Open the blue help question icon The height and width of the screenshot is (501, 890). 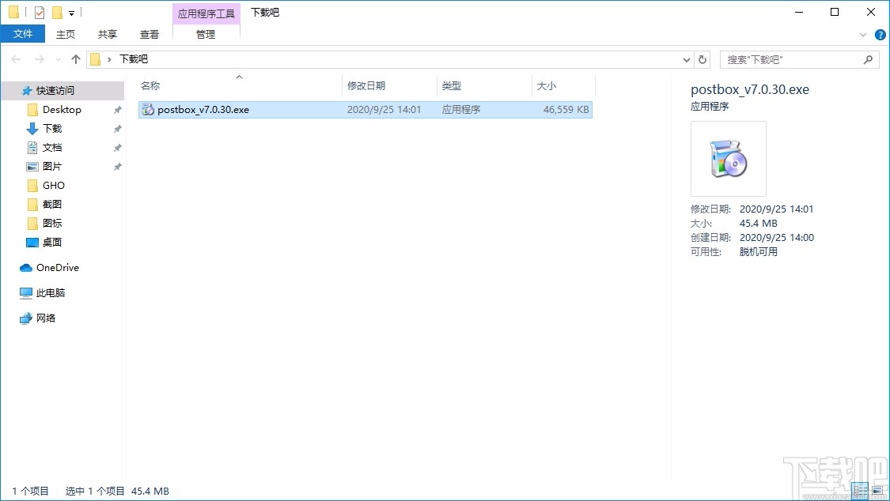pos(880,35)
